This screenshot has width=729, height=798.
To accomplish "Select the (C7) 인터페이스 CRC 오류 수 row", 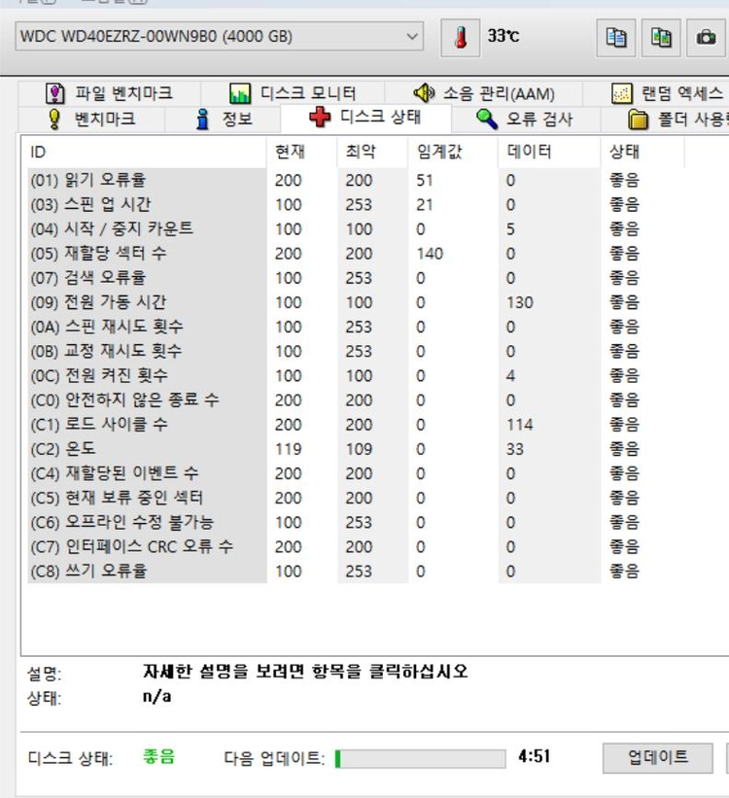I will click(357, 546).
